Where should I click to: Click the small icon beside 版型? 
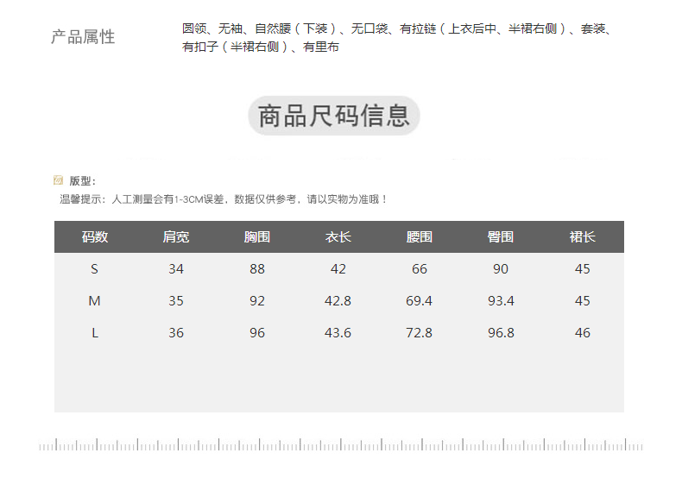pos(58,180)
